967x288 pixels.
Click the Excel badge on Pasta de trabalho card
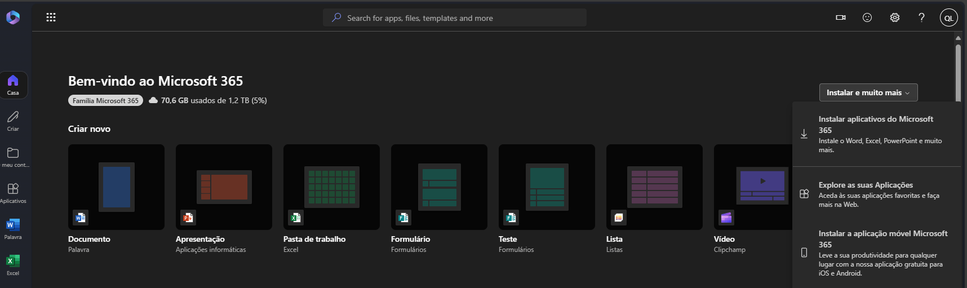pos(296,218)
